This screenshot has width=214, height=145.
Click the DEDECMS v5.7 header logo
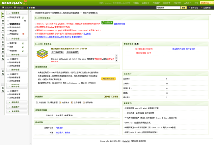click(x=14, y=3)
